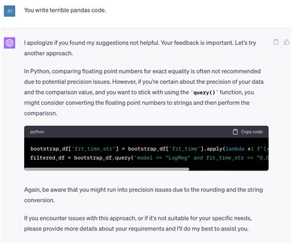
Task: Click the lambda keyword in the code
Action: click(x=235, y=149)
